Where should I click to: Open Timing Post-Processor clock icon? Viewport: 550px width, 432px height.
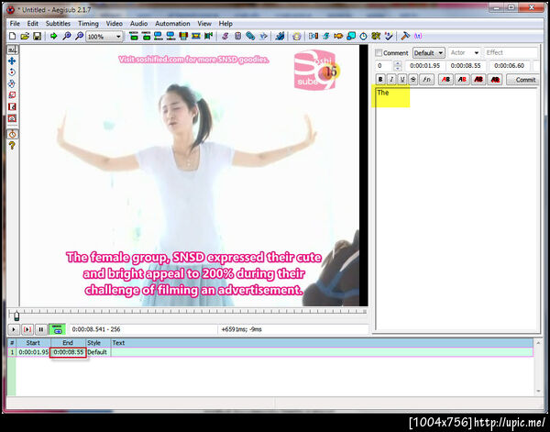(x=363, y=36)
